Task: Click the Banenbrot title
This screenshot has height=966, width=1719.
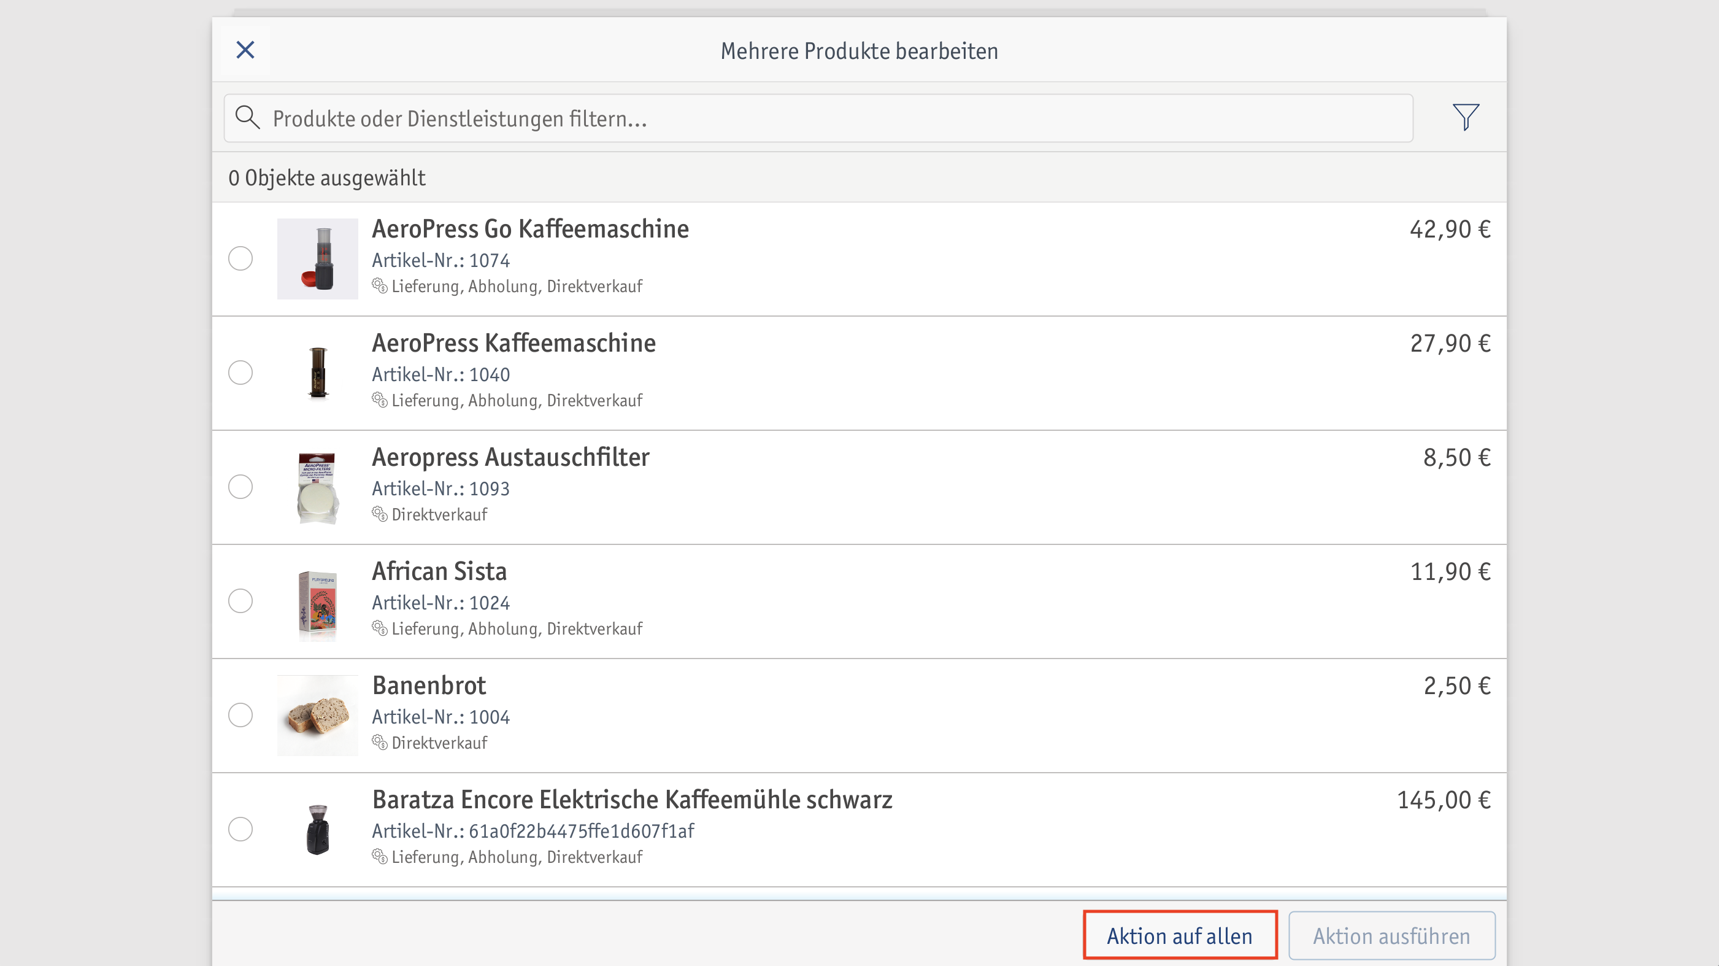Action: [x=429, y=686]
